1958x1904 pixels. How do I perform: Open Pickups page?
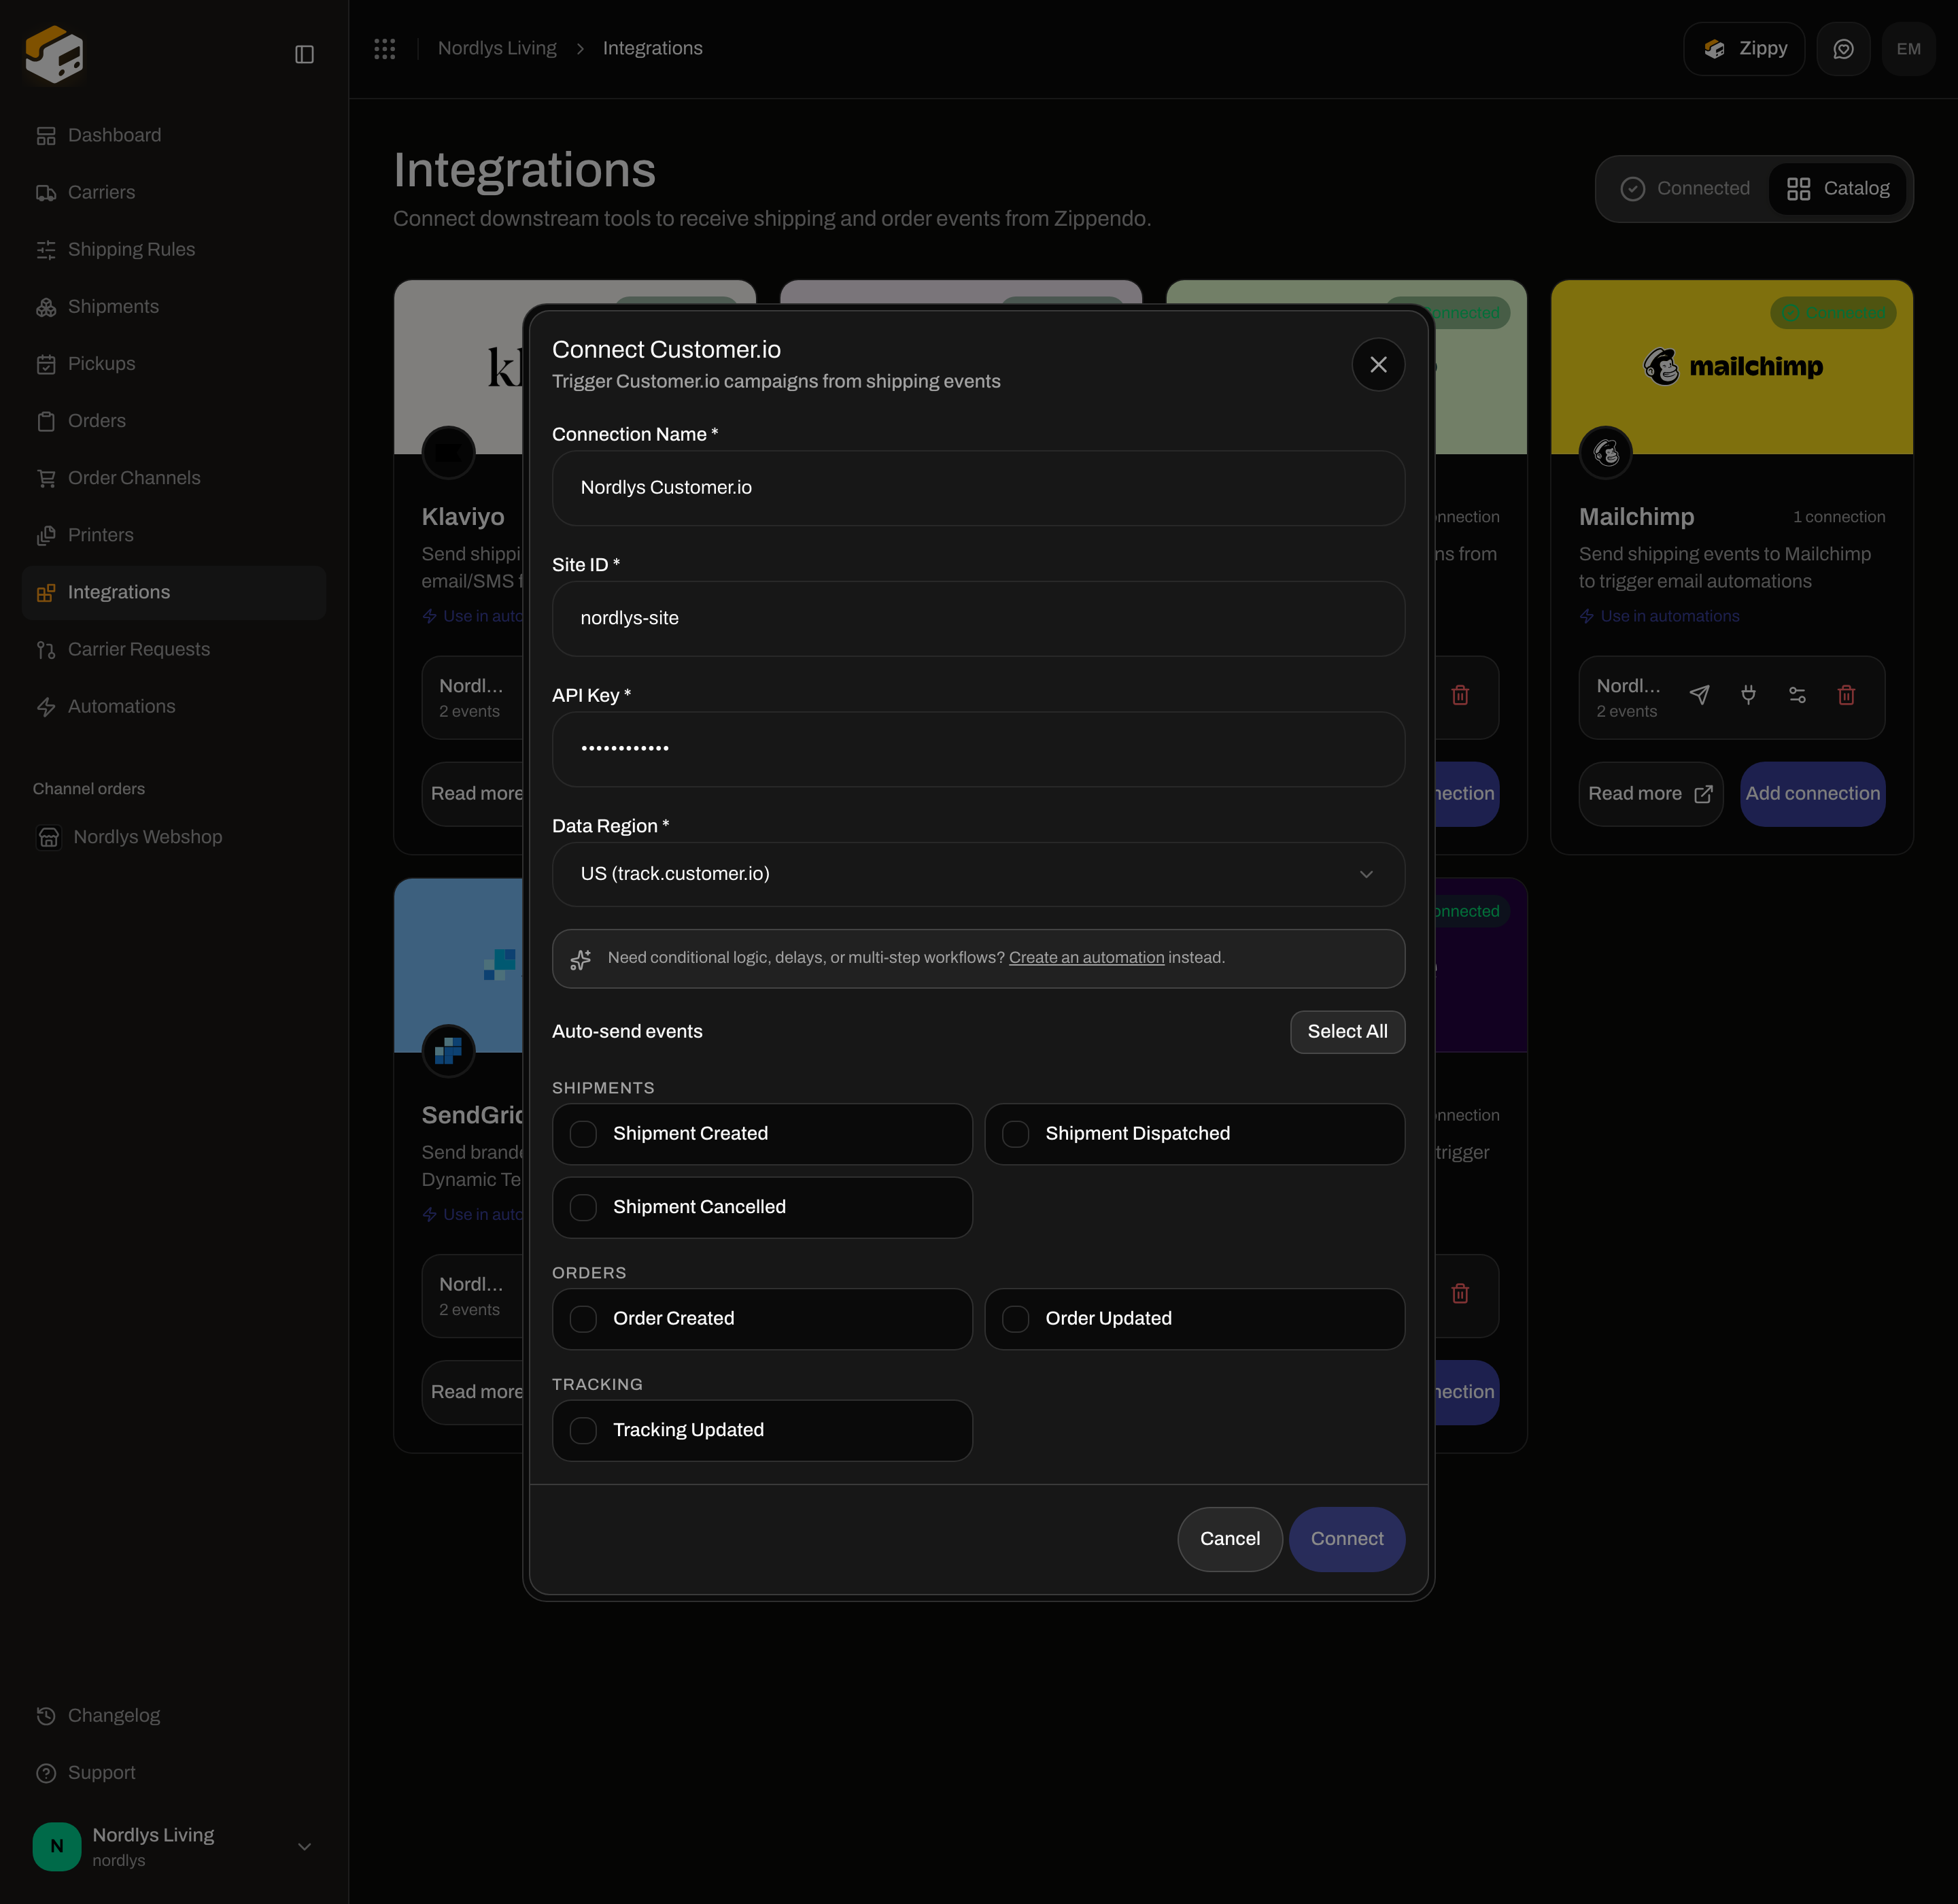[174, 364]
